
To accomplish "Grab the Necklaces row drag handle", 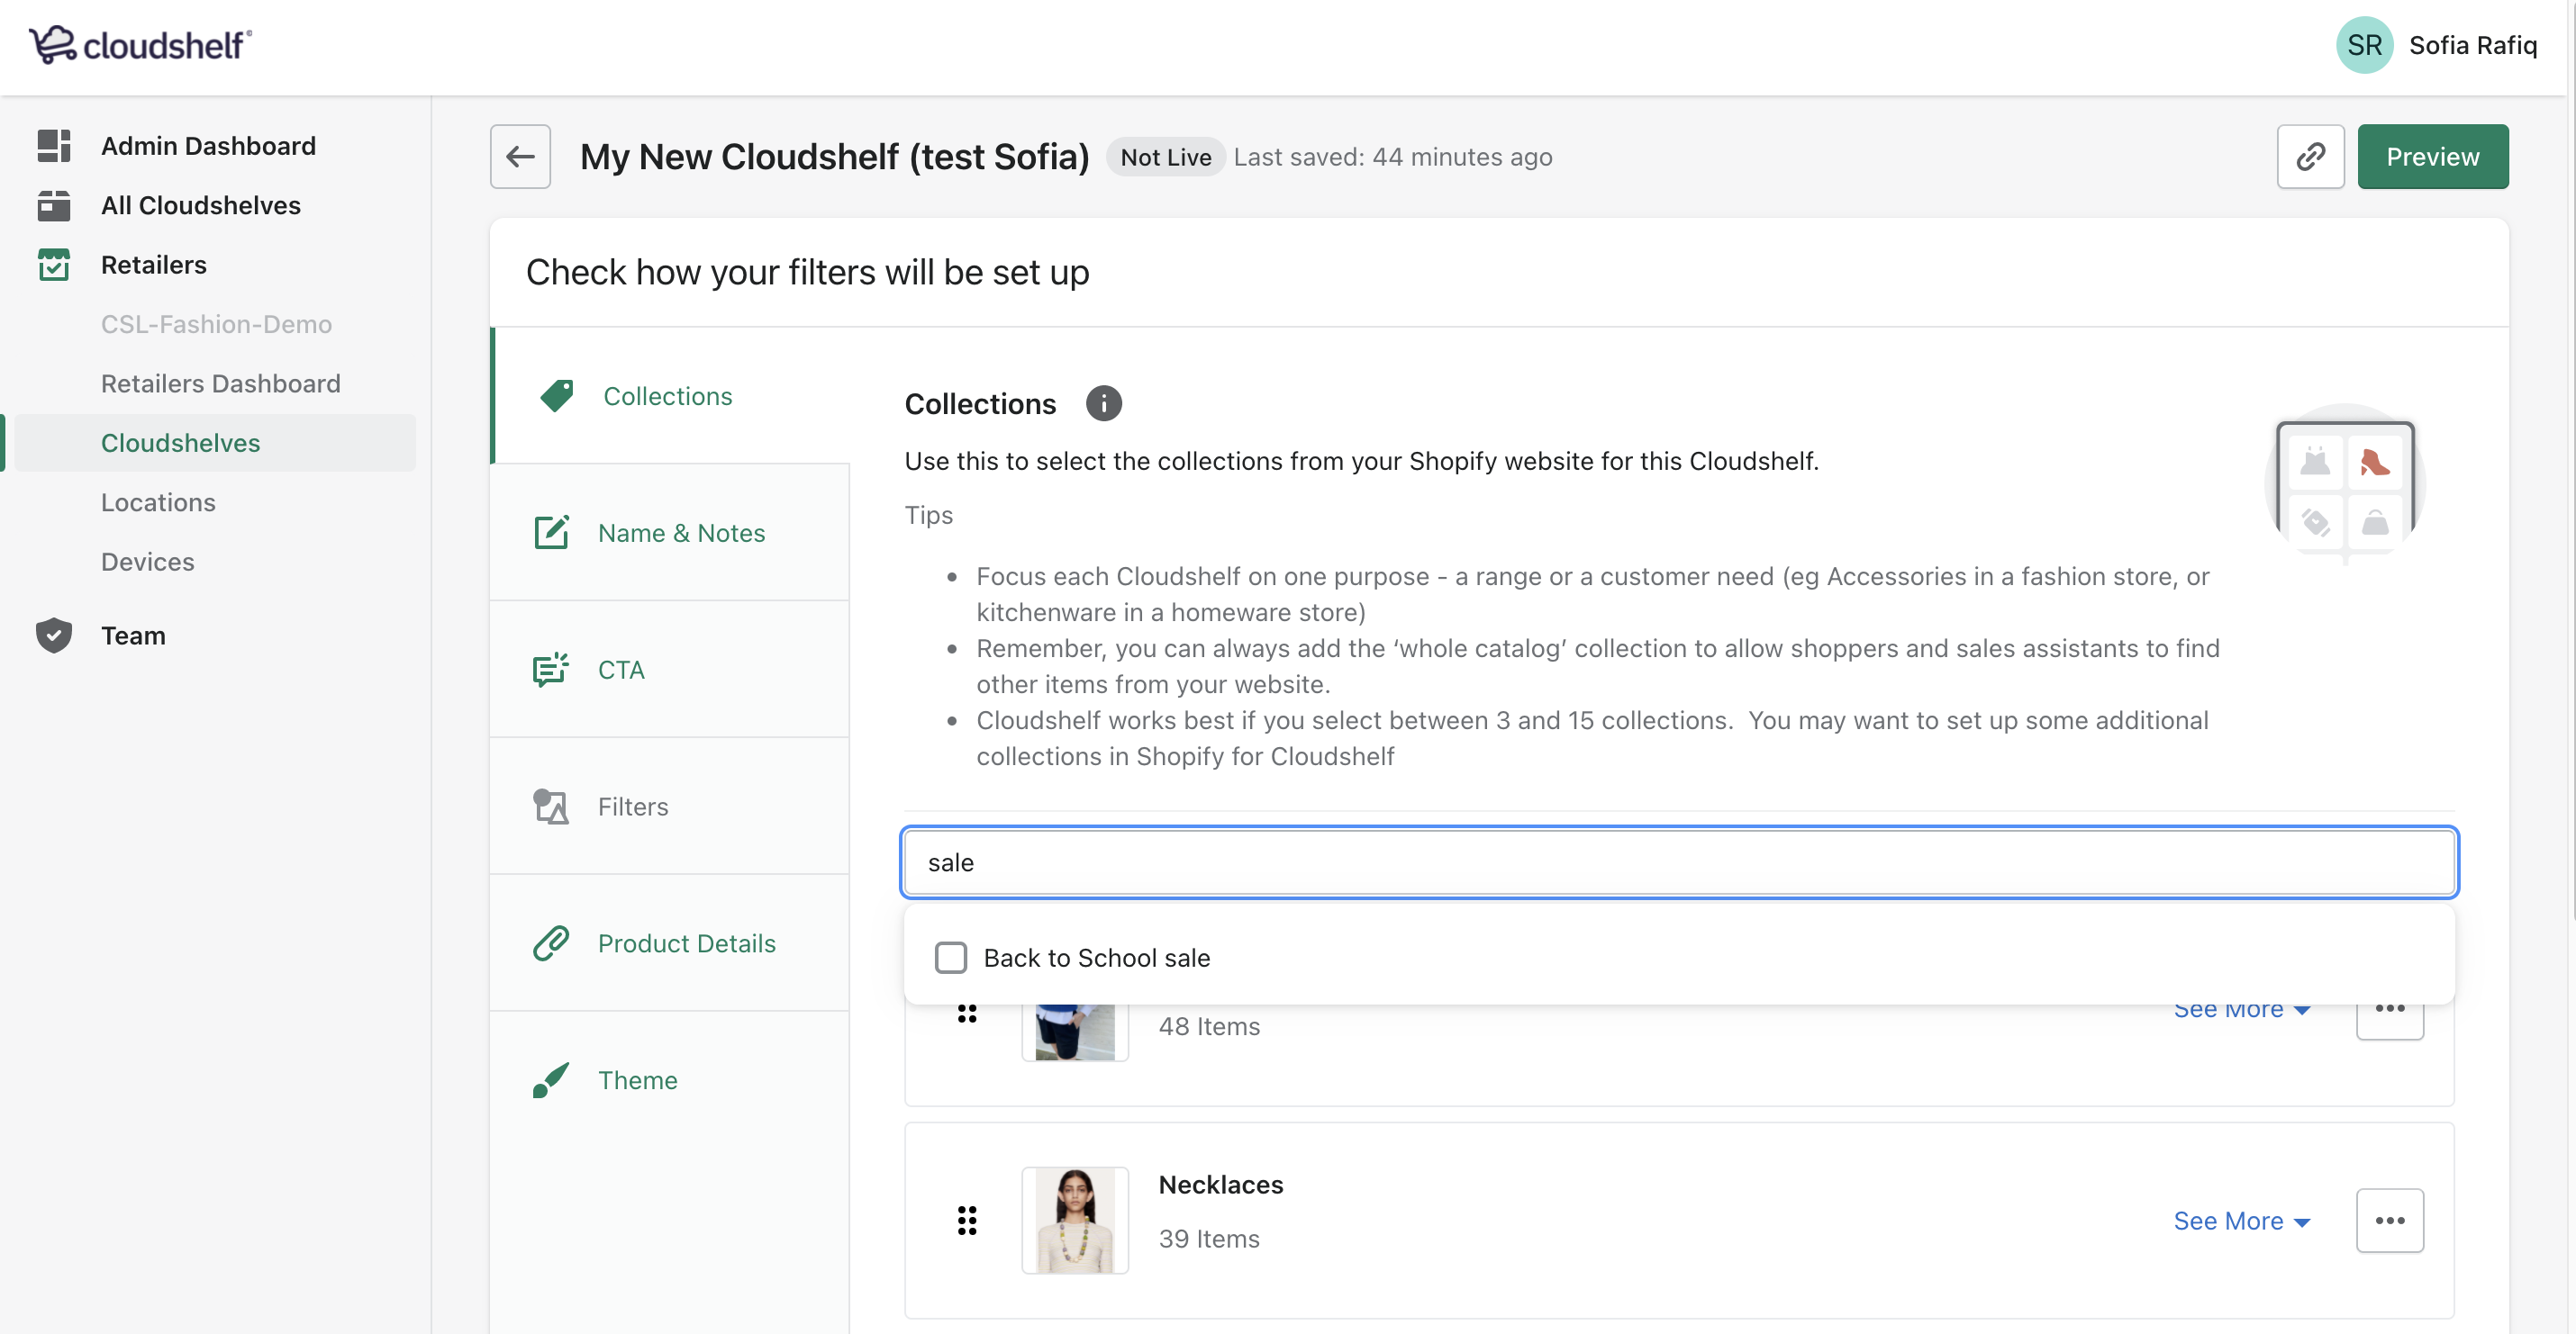I will pyautogui.click(x=967, y=1220).
